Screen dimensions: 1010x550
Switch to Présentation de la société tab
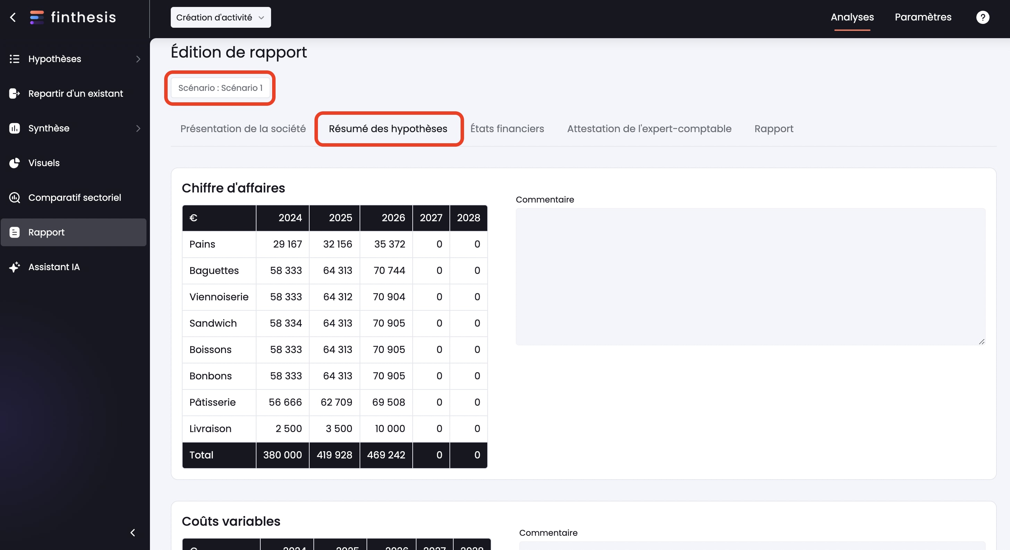coord(243,129)
